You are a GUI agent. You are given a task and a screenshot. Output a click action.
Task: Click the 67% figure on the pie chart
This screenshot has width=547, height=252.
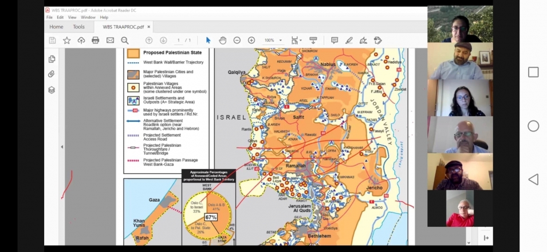tap(211, 217)
